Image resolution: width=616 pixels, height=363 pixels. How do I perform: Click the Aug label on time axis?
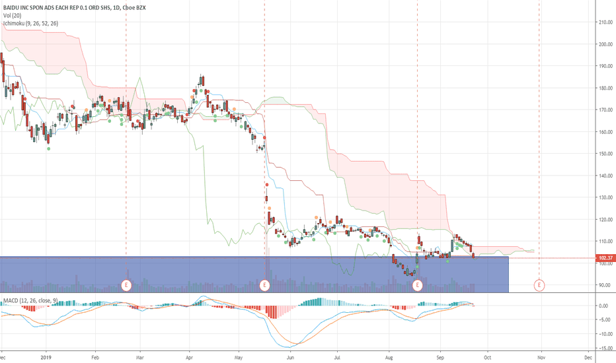tap(389, 358)
